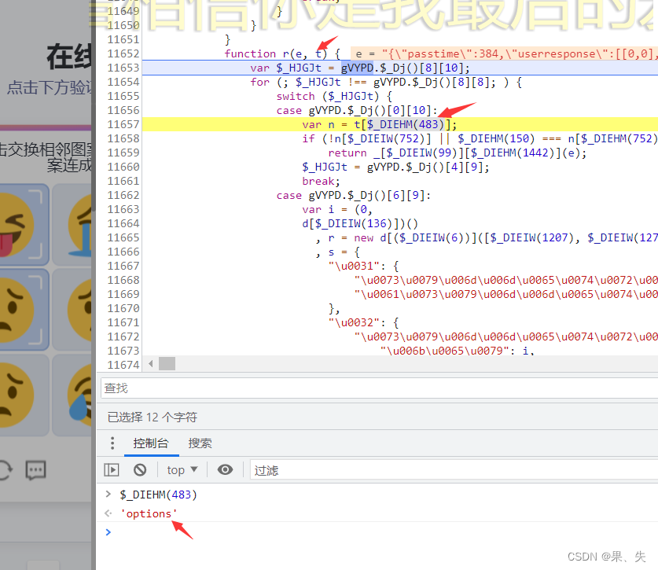Click line number 11666 in the gutter
The image size is (658, 570).
[x=123, y=252]
